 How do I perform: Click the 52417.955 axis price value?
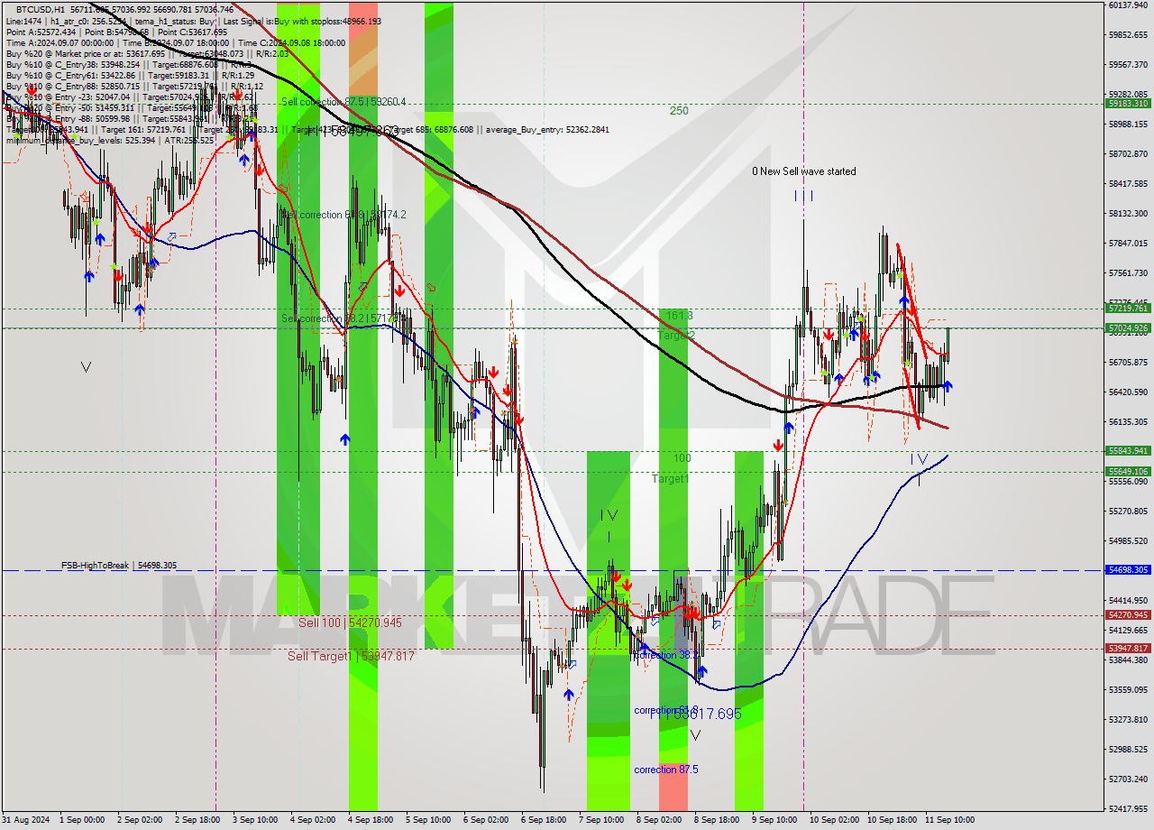(x=1127, y=808)
